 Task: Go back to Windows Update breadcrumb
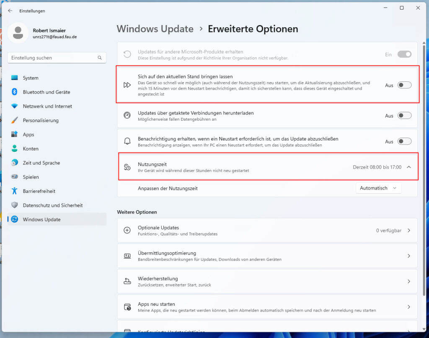[155, 29]
